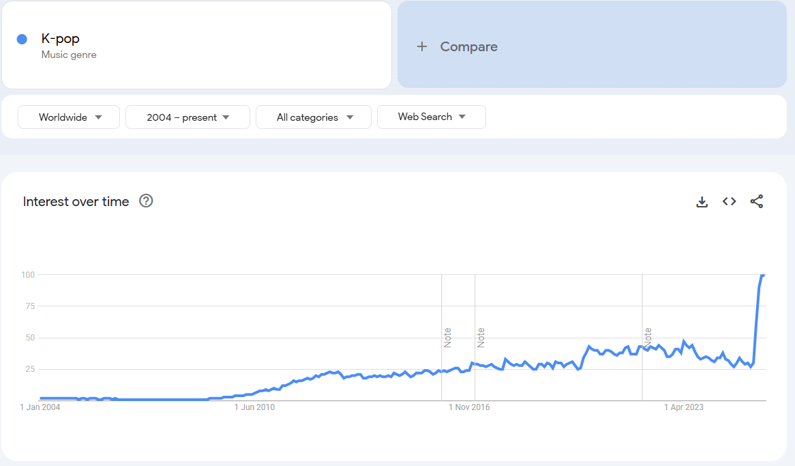
Task: Click the 50 y-axis value
Action: click(30, 338)
